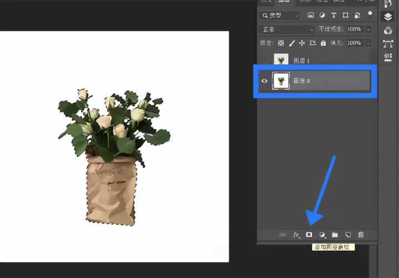Click the opacity 100% value field
Screen dimensions: 399x278
[x=354, y=29]
